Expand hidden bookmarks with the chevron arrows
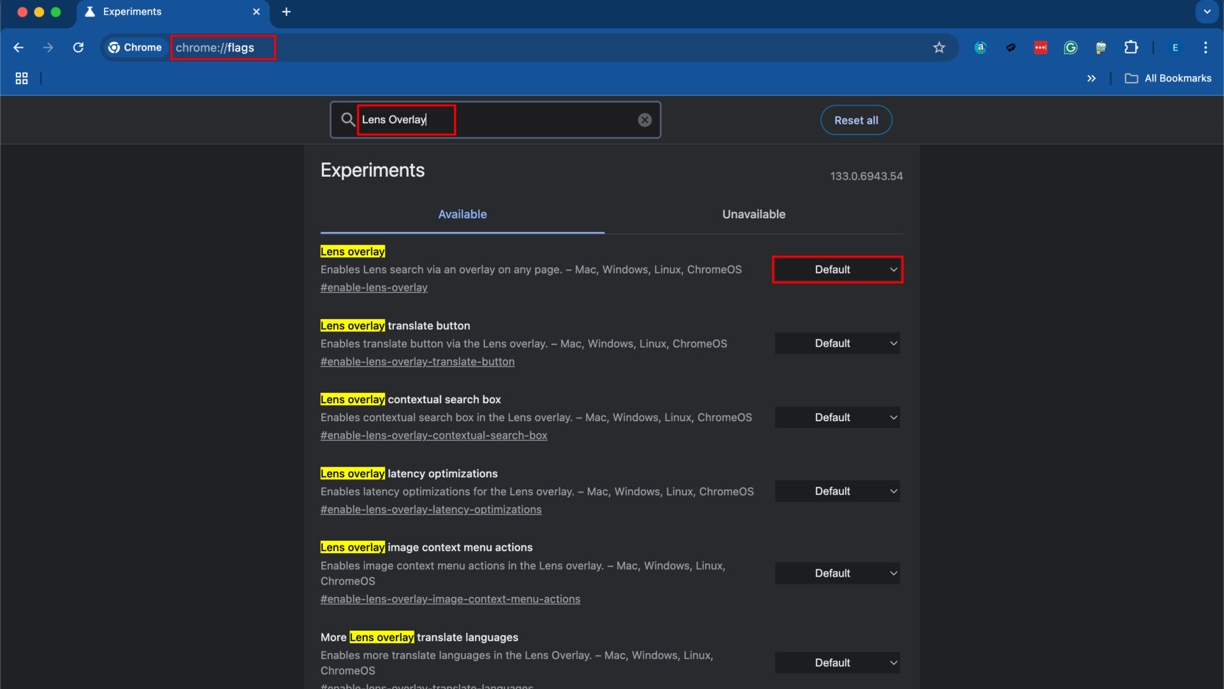The height and width of the screenshot is (689, 1224). [x=1091, y=78]
